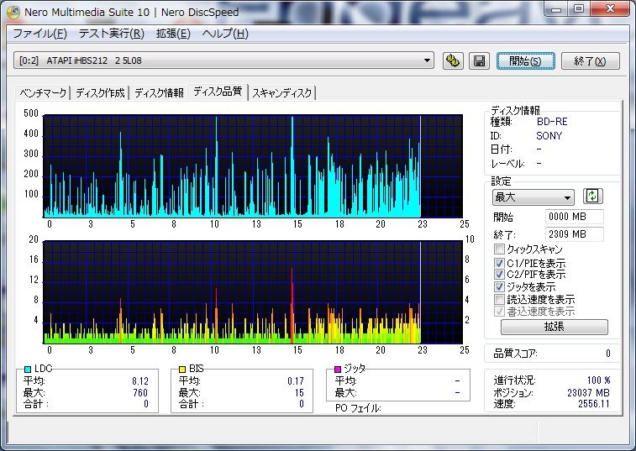Image resolution: width=636 pixels, height=451 pixels.
Task: Open the 最大 speed dropdown
Action: [x=533, y=197]
